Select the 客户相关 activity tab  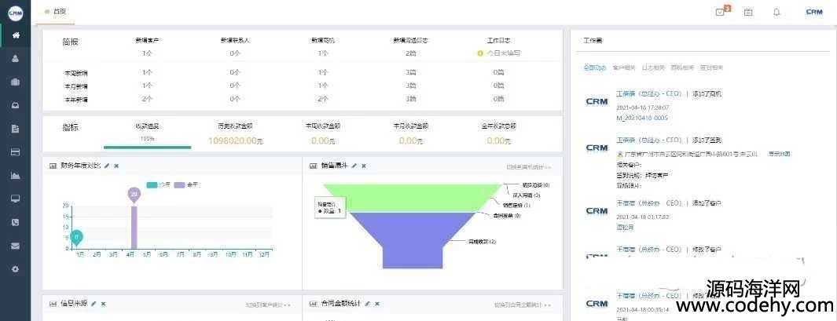click(x=623, y=67)
